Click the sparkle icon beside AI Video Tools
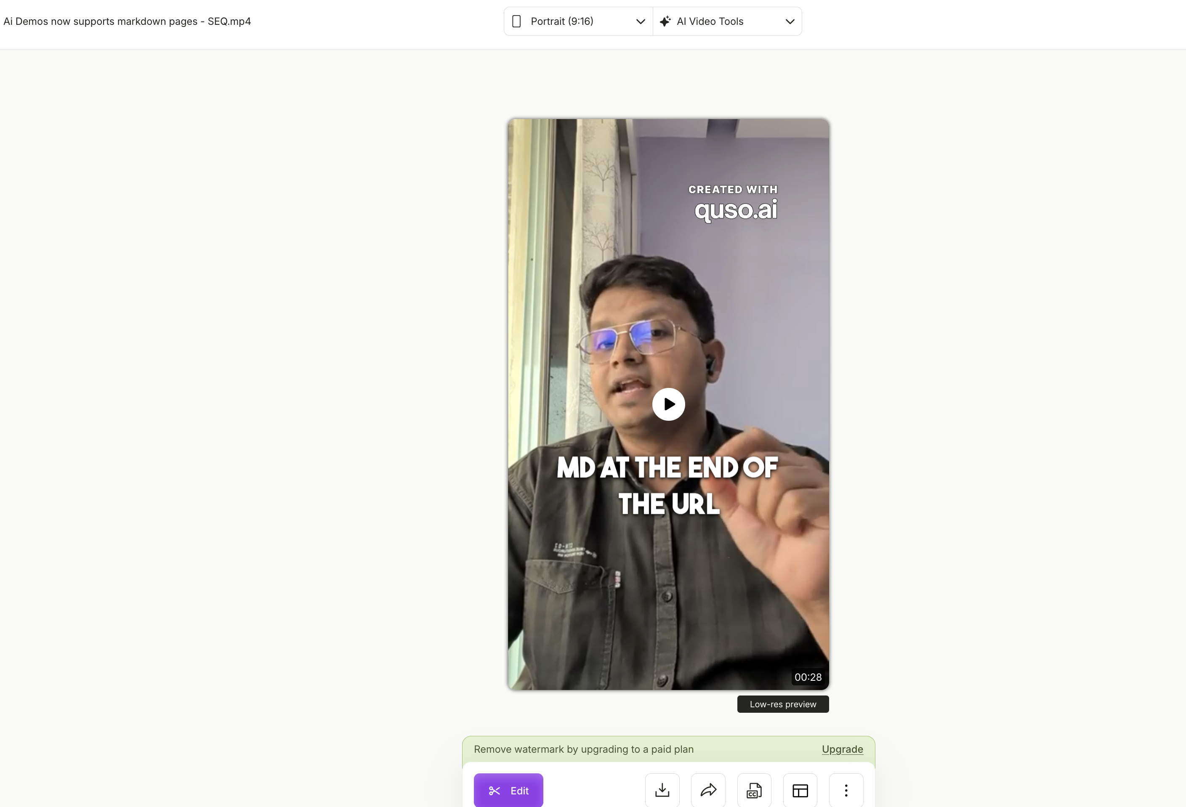Image resolution: width=1186 pixels, height=807 pixels. 665,21
